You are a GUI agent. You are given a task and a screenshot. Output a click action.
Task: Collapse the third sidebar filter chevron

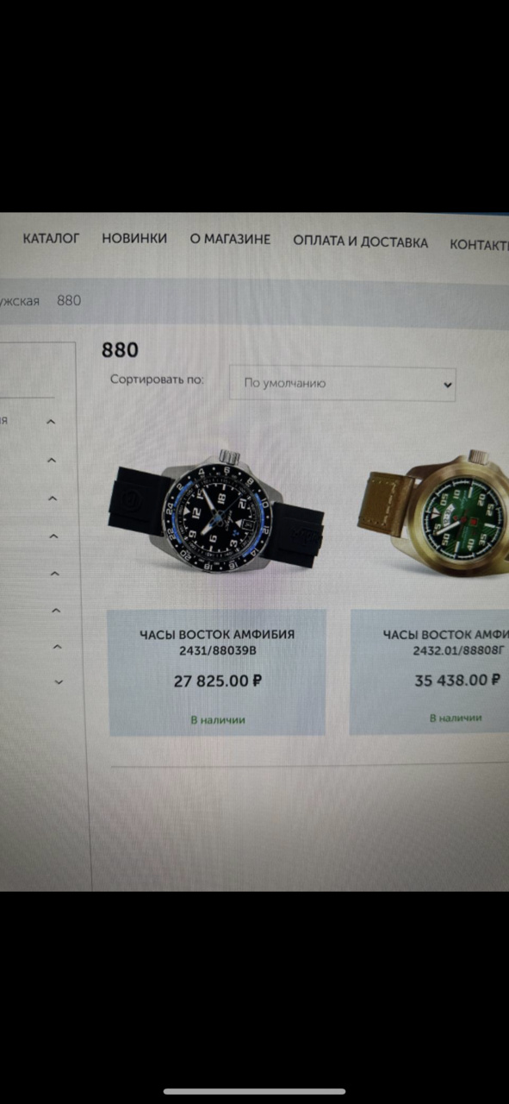point(53,499)
